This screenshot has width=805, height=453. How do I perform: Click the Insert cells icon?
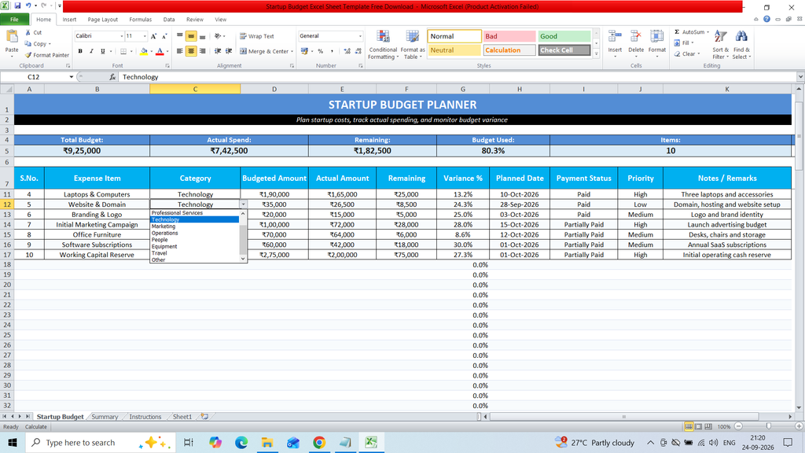pyautogui.click(x=615, y=37)
